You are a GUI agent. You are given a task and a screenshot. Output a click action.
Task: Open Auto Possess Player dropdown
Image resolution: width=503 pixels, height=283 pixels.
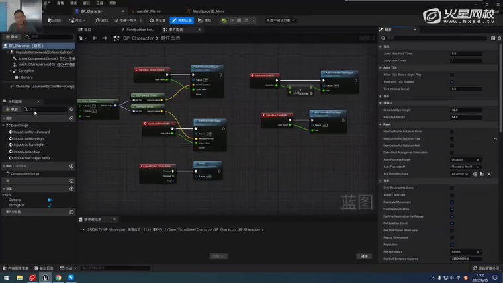pyautogui.click(x=465, y=159)
